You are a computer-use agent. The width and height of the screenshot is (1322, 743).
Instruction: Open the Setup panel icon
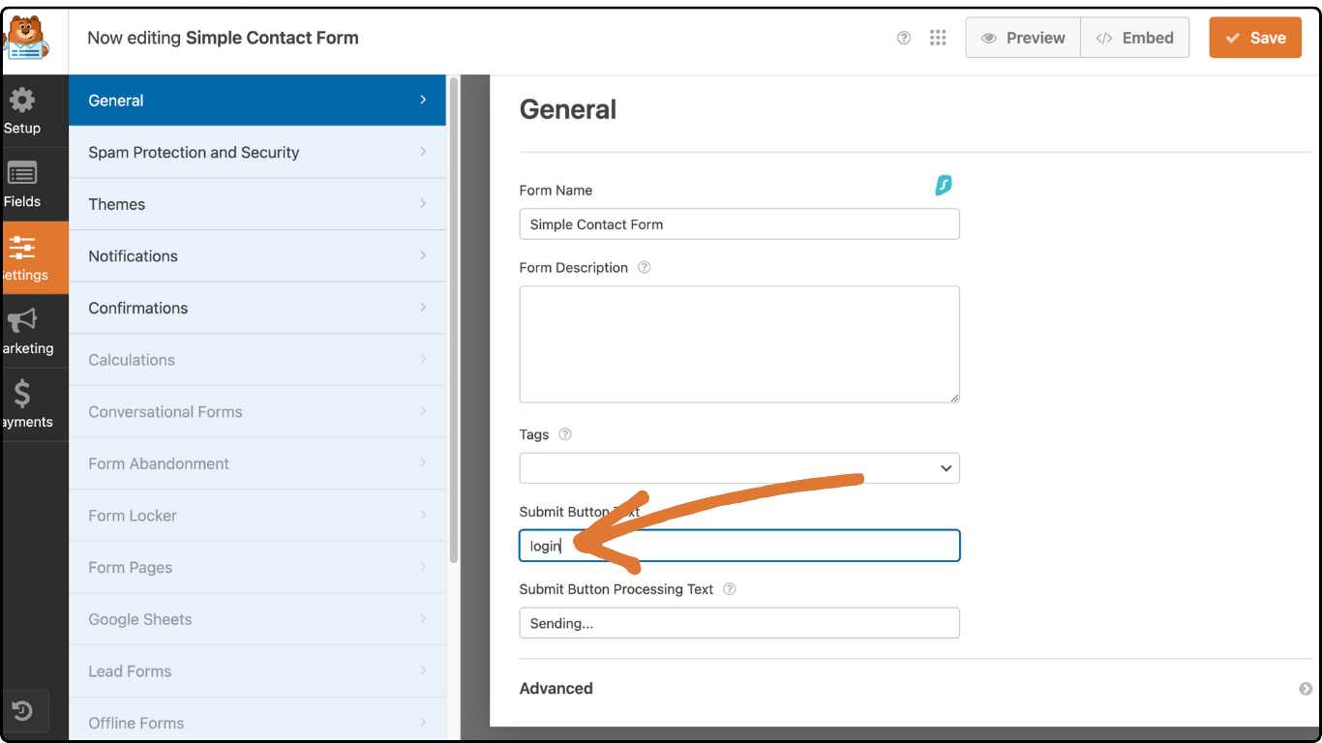tap(21, 102)
